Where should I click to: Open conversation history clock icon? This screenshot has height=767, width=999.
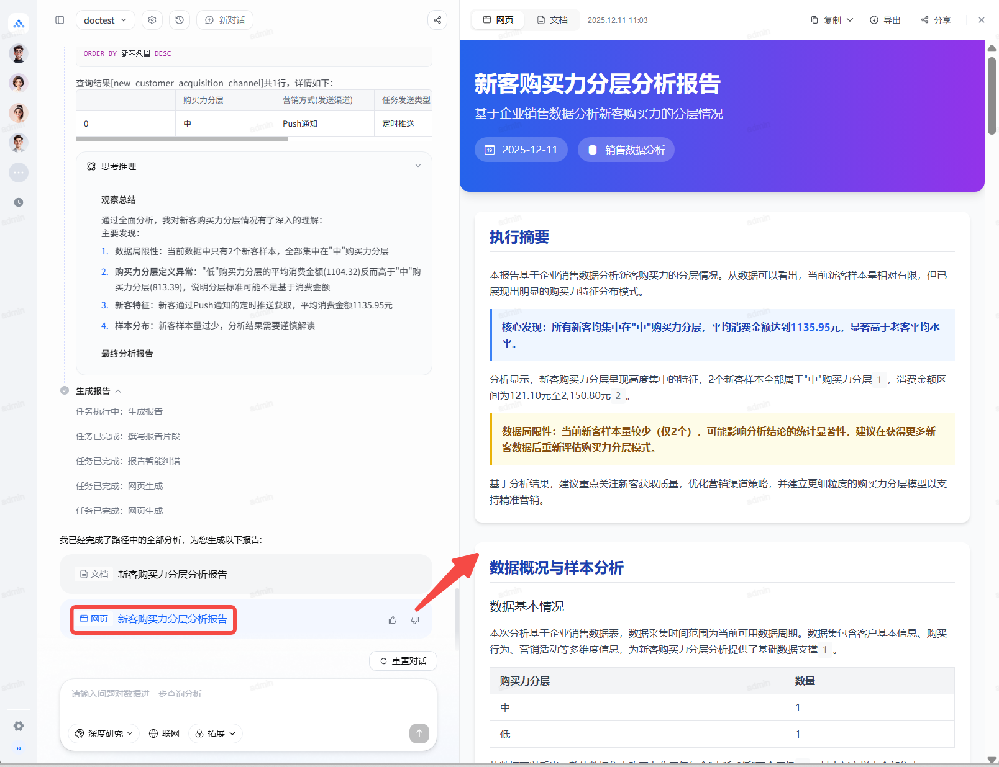pos(180,20)
